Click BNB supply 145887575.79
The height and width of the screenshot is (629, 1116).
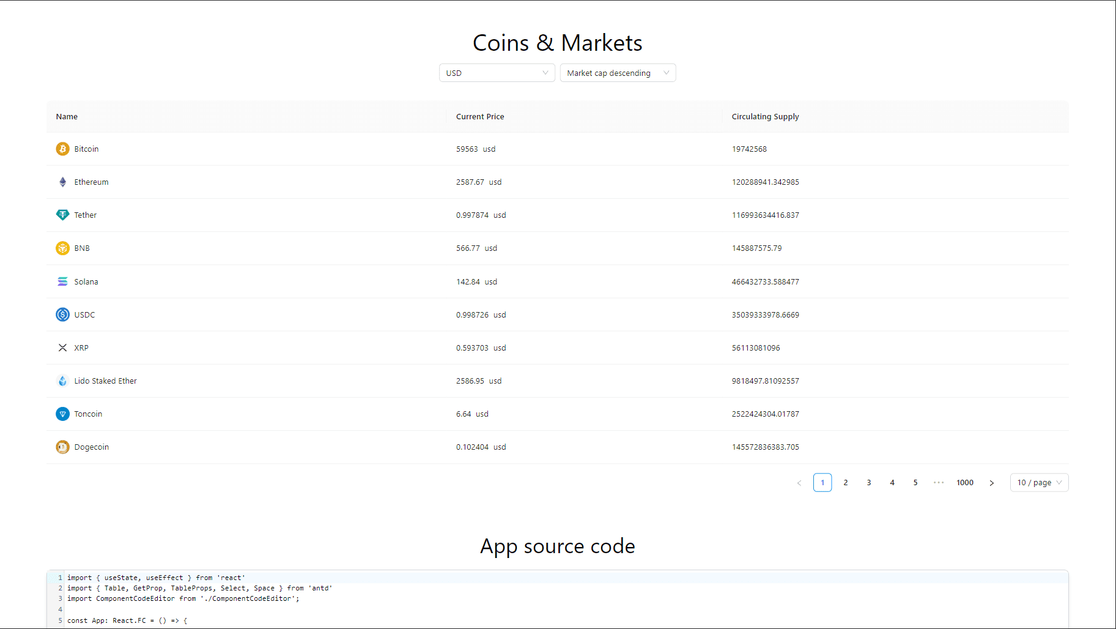point(756,248)
